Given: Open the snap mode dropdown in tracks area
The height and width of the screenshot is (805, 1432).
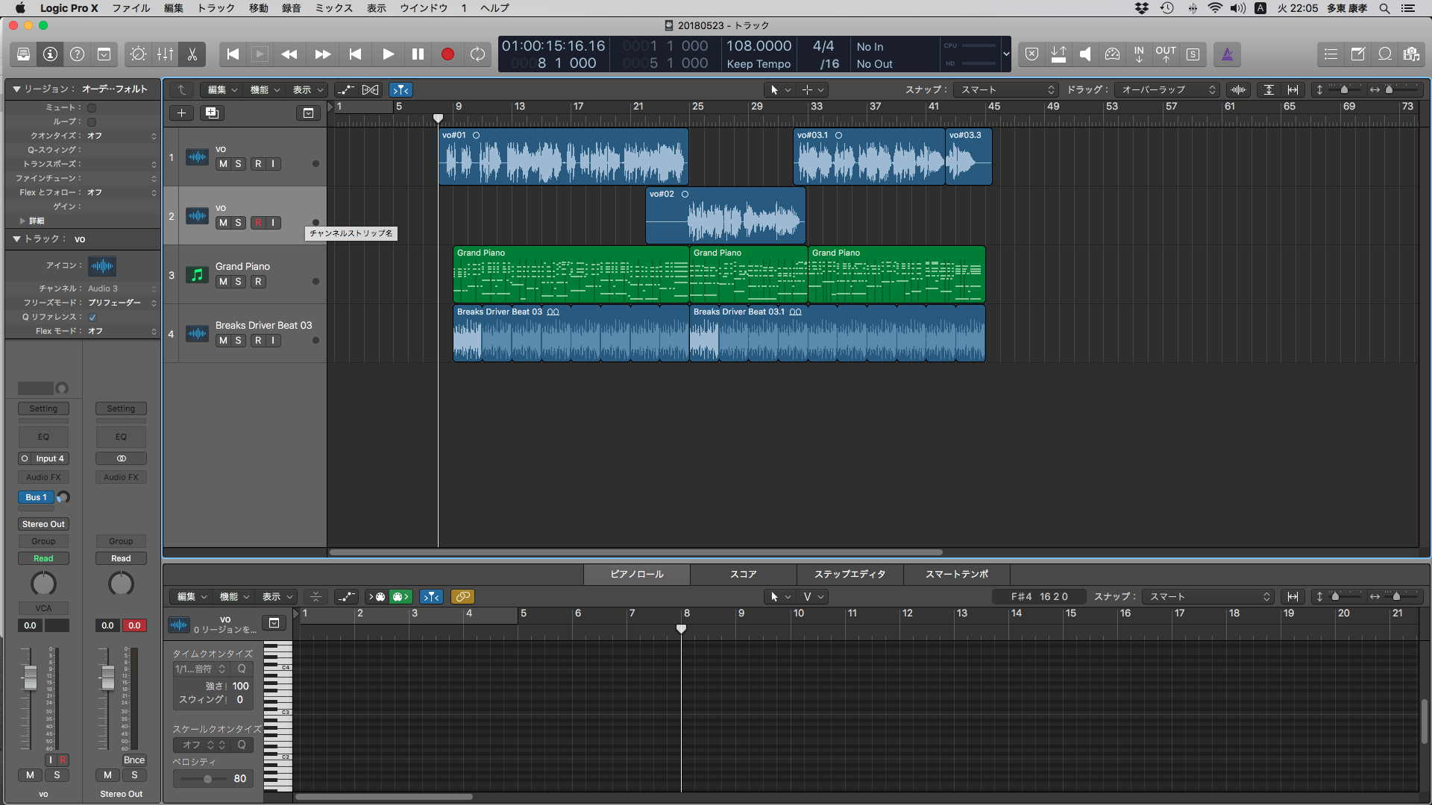Looking at the screenshot, I should (x=1007, y=89).
